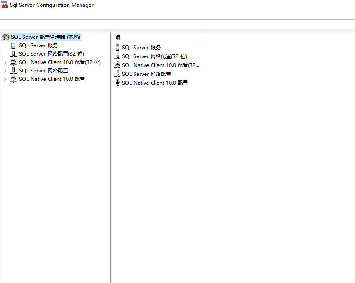Click the 项 column header
355x283 pixels.
pyautogui.click(x=156, y=37)
